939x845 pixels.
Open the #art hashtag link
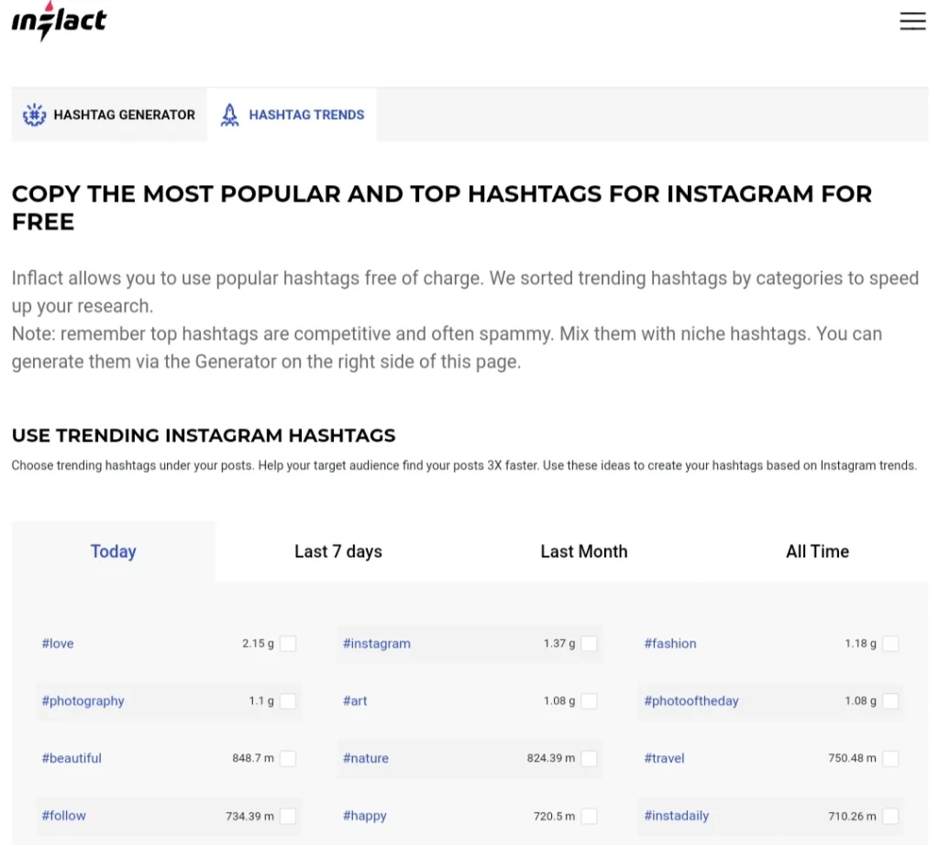coord(355,701)
